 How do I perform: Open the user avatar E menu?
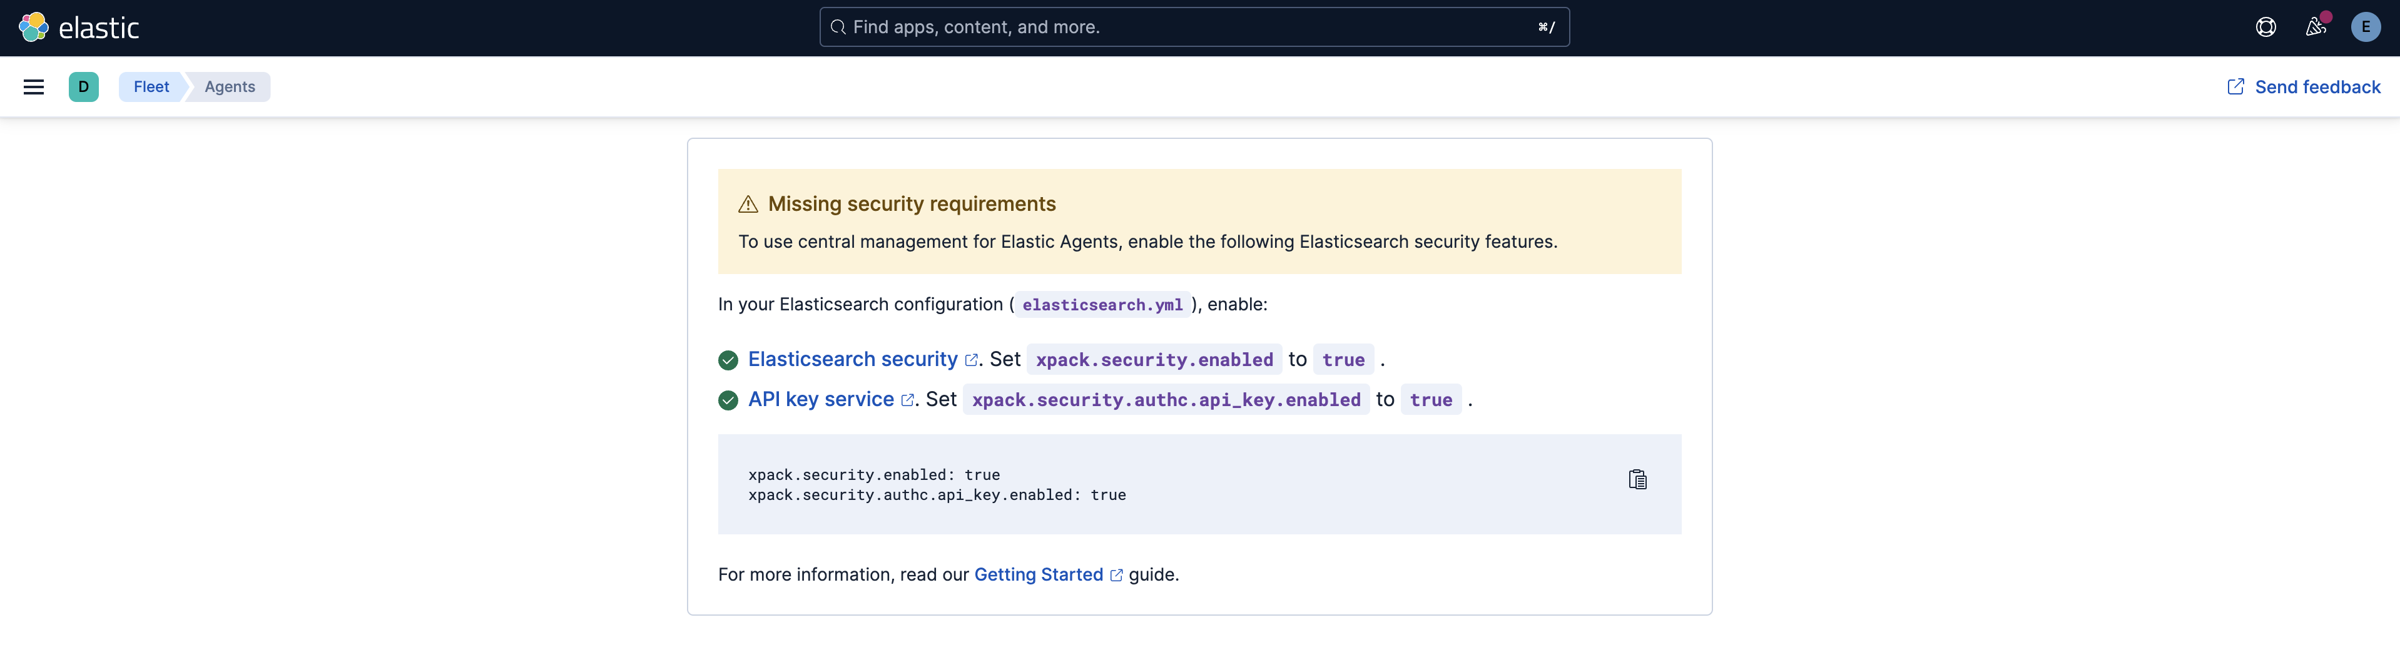click(x=2366, y=27)
